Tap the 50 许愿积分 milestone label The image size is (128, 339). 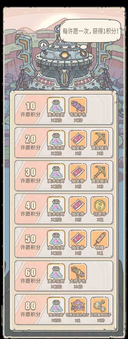click(x=30, y=242)
